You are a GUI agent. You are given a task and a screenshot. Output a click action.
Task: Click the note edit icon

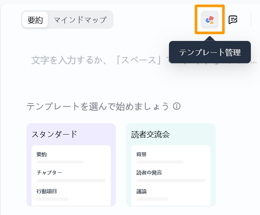pos(233,20)
